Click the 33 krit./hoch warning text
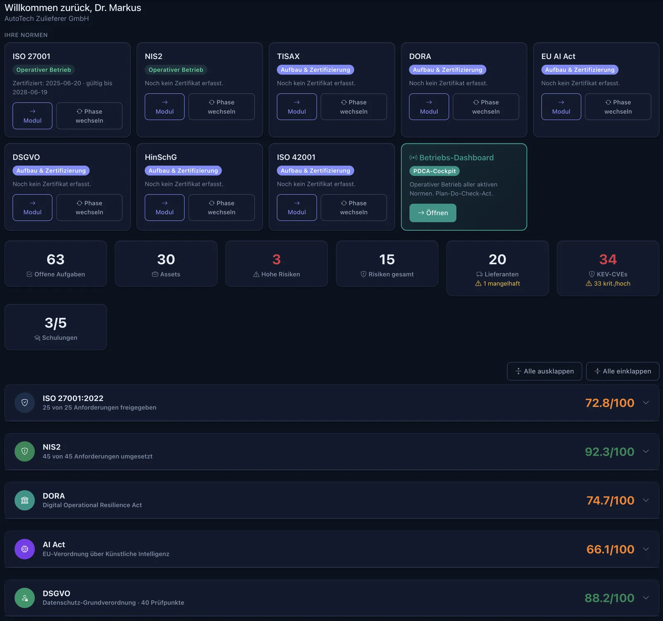 point(608,283)
